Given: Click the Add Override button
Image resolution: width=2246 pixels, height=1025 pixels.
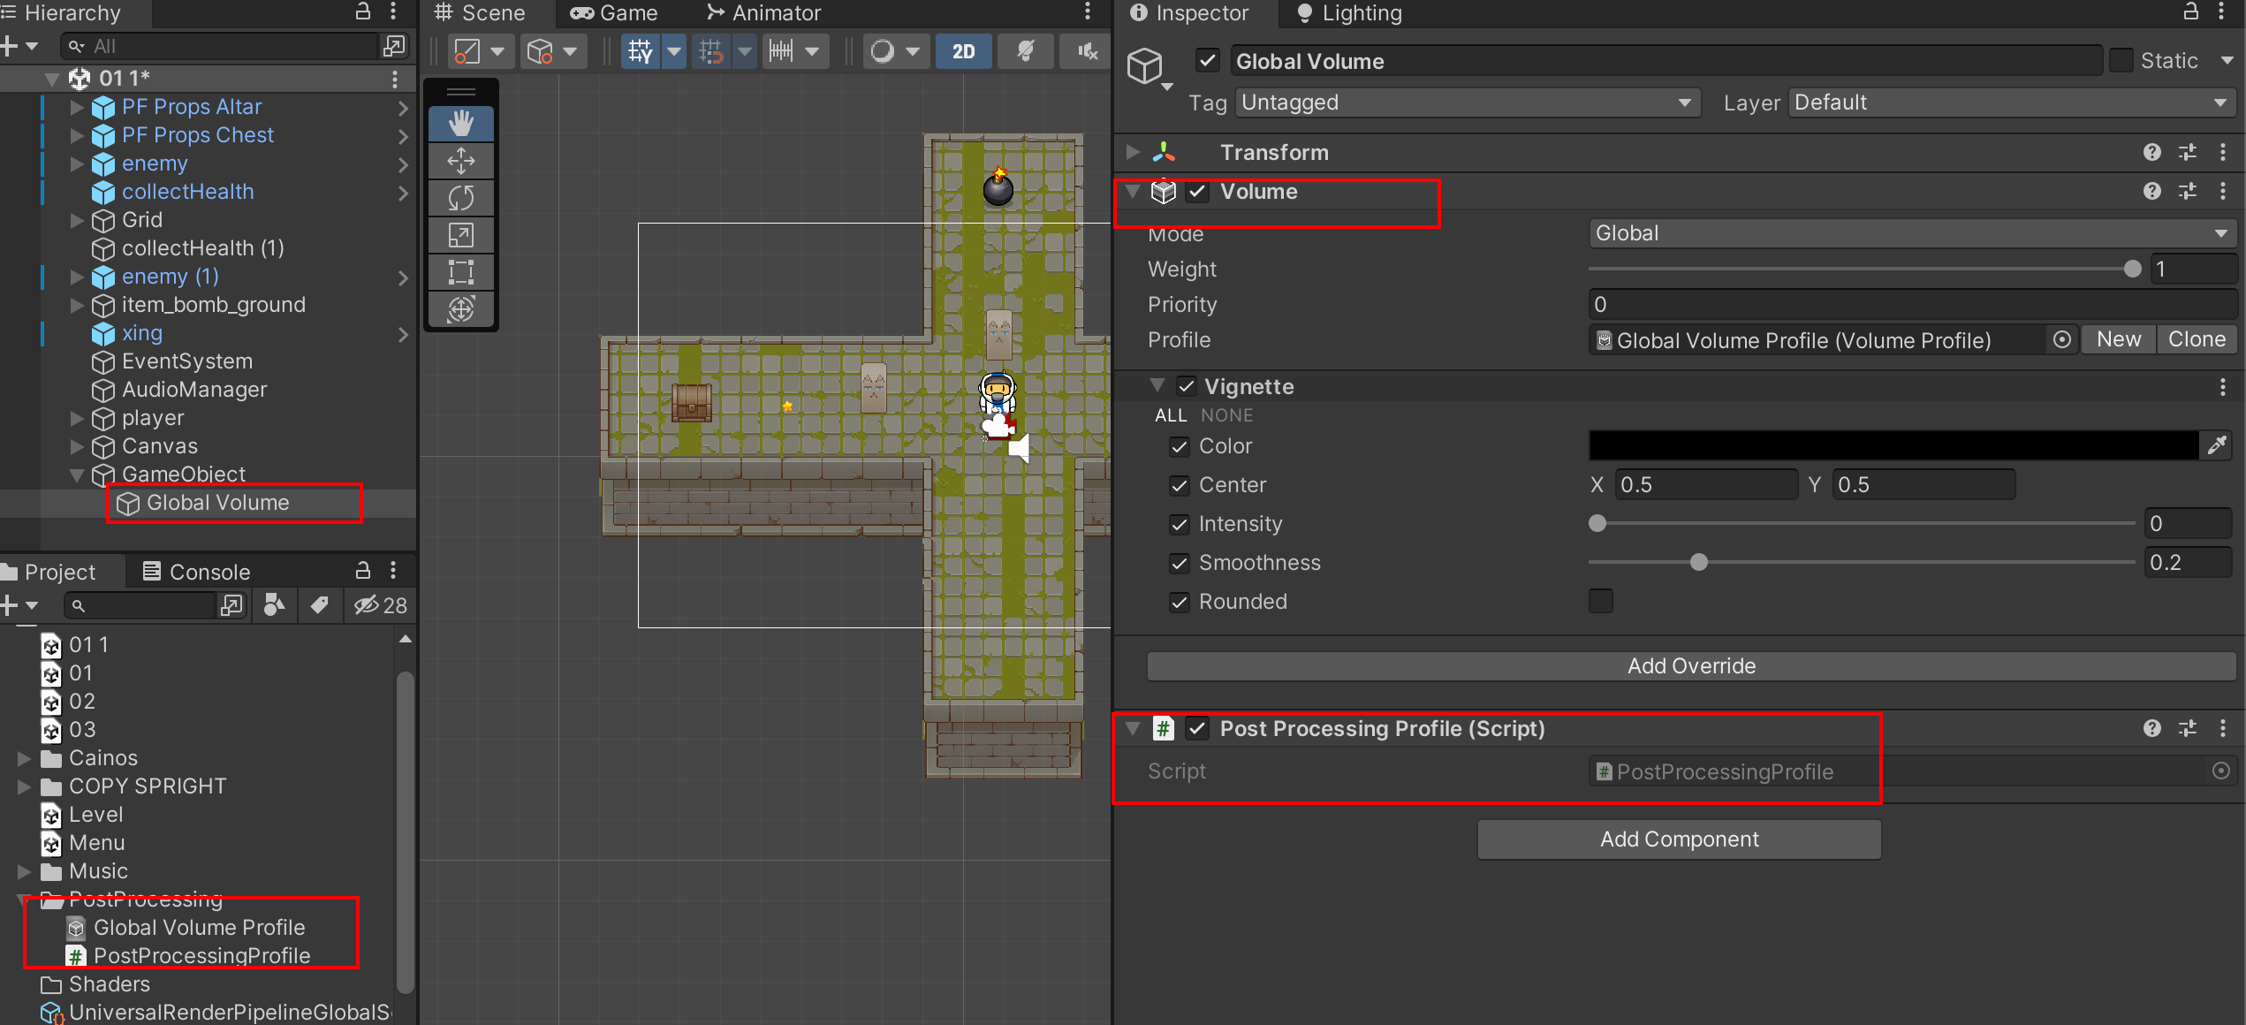Looking at the screenshot, I should click(1690, 665).
